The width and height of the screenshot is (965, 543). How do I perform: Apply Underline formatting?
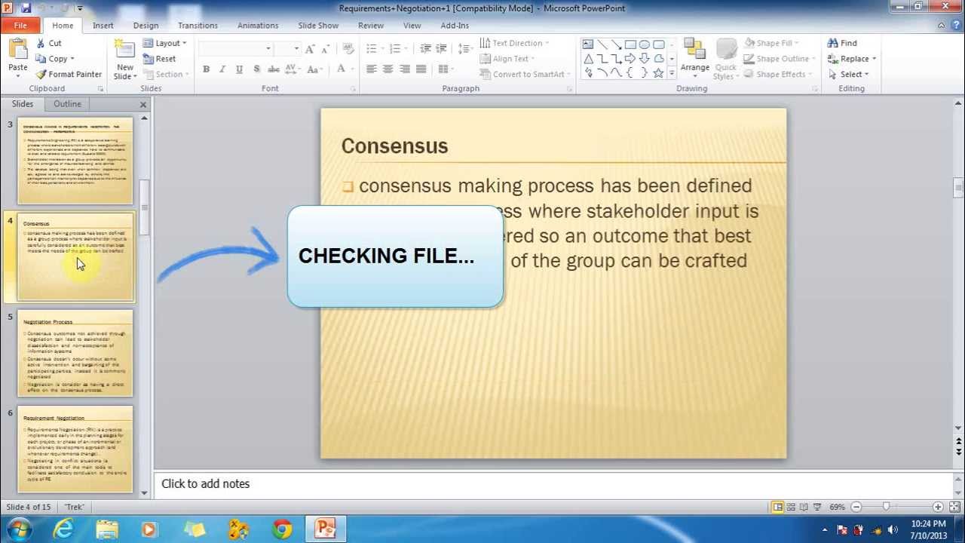click(239, 69)
